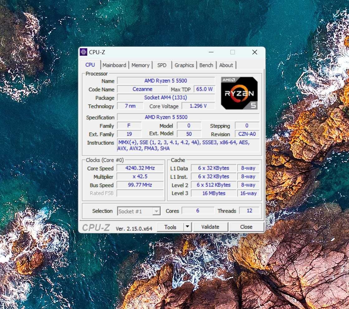Click the Name field AMD Ryzen 5 5500
Viewport: 349px width, 309px height.
coord(166,81)
